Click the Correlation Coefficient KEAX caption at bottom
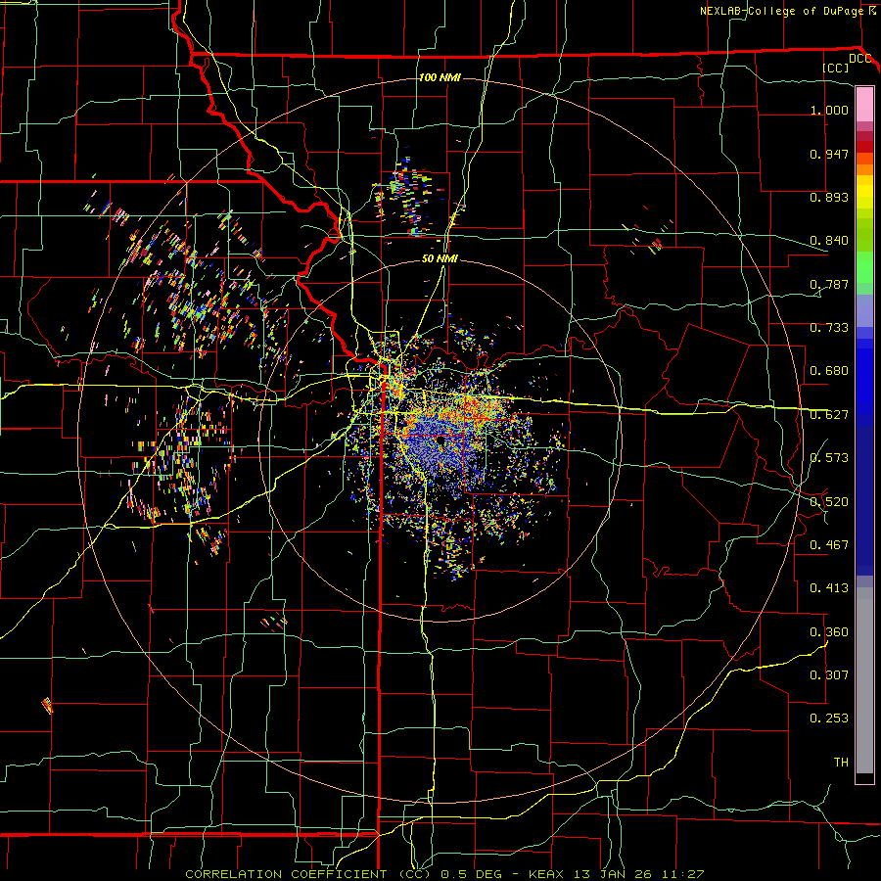This screenshot has height=881, width=881. [445, 874]
